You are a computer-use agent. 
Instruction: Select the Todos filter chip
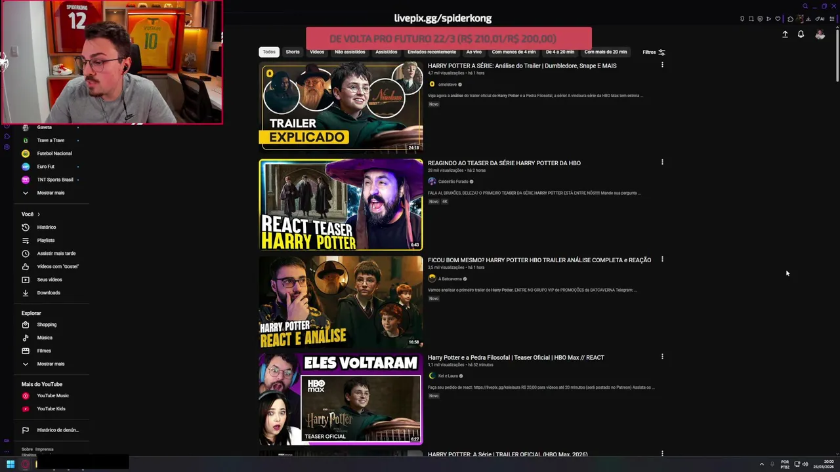click(x=269, y=52)
